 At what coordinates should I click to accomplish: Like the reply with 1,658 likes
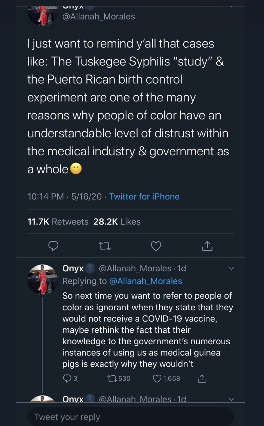pos(157,378)
